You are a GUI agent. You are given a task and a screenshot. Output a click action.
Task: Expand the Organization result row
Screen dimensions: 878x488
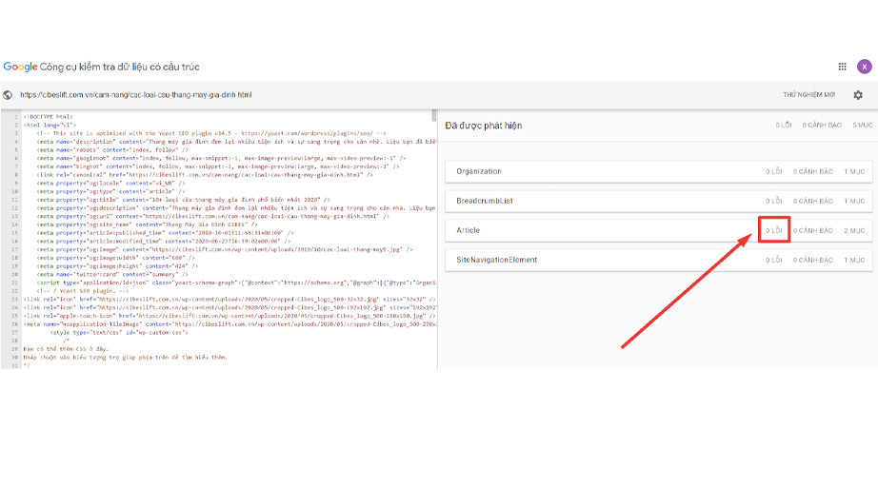(479, 172)
